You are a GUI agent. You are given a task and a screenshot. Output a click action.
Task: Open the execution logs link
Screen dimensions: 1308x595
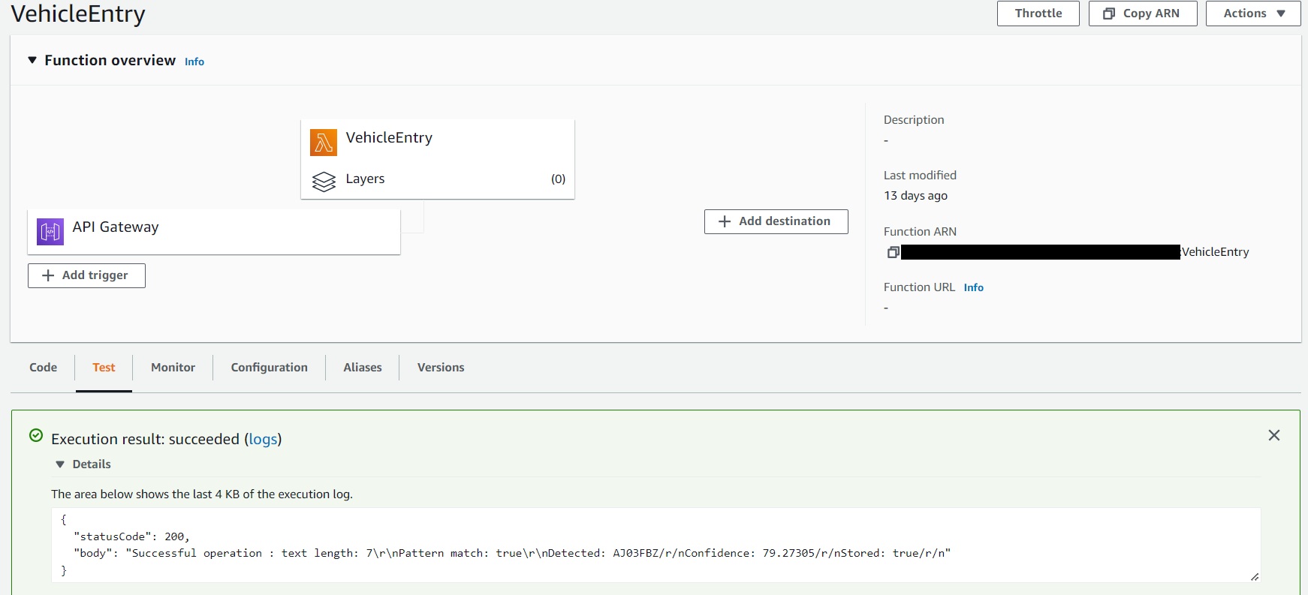[263, 439]
